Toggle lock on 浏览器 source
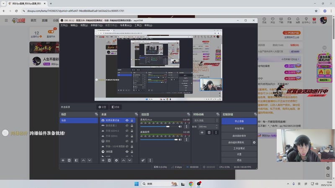 132,152
